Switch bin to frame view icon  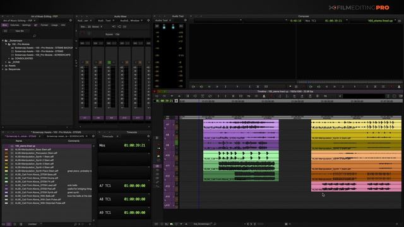click(15, 224)
